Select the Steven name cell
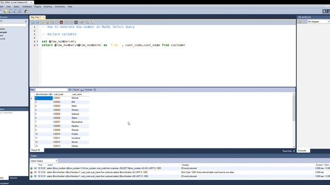Viewport: 330px width, 185px height. [x=80, y=142]
